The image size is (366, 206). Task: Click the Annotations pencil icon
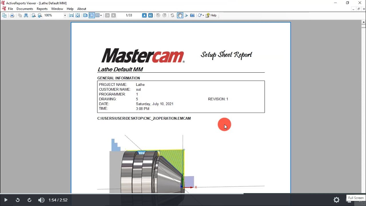pos(200,15)
